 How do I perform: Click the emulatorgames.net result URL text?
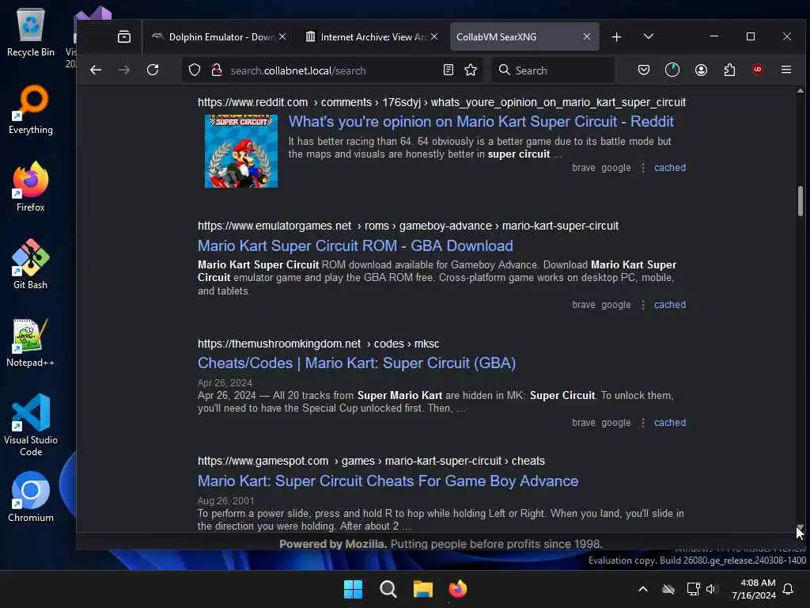coord(408,226)
